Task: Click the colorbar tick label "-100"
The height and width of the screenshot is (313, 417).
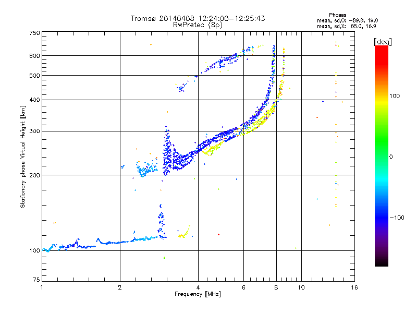Action: pyautogui.click(x=397, y=218)
